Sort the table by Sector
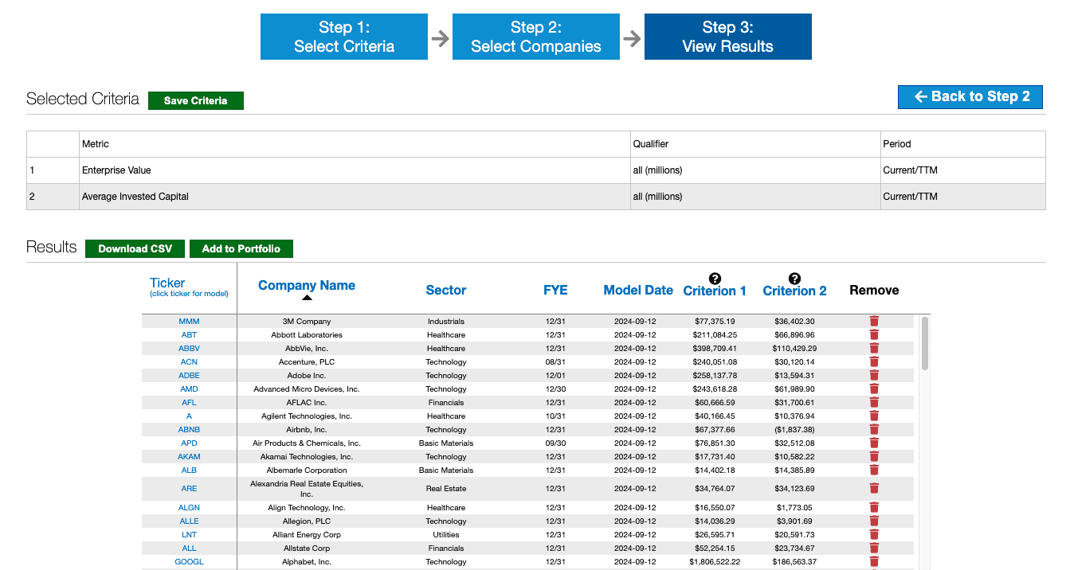Viewport: 1066px width, 570px height. pyautogui.click(x=446, y=291)
